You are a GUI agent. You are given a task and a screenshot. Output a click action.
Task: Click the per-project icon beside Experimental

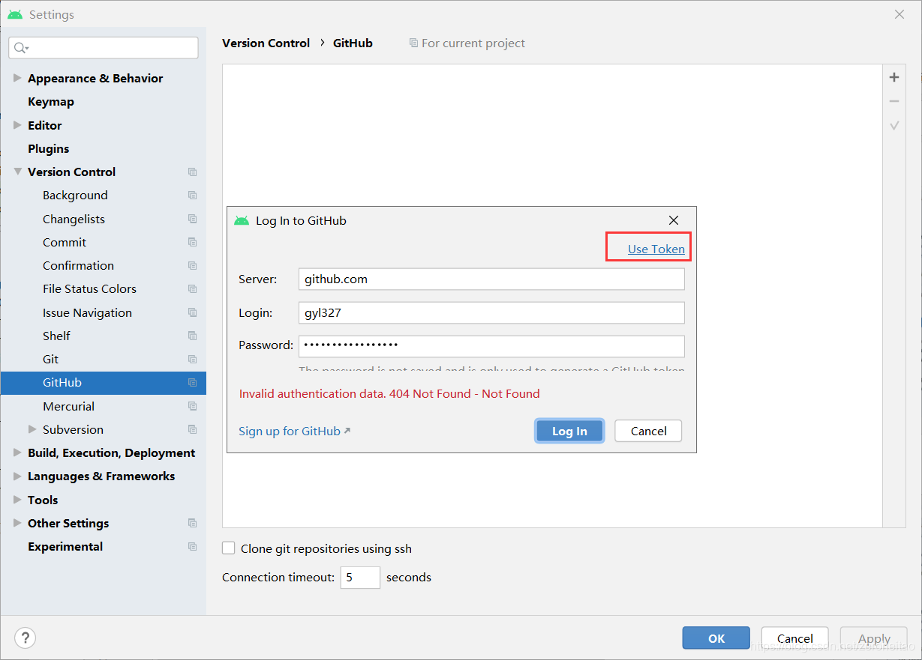point(192,546)
